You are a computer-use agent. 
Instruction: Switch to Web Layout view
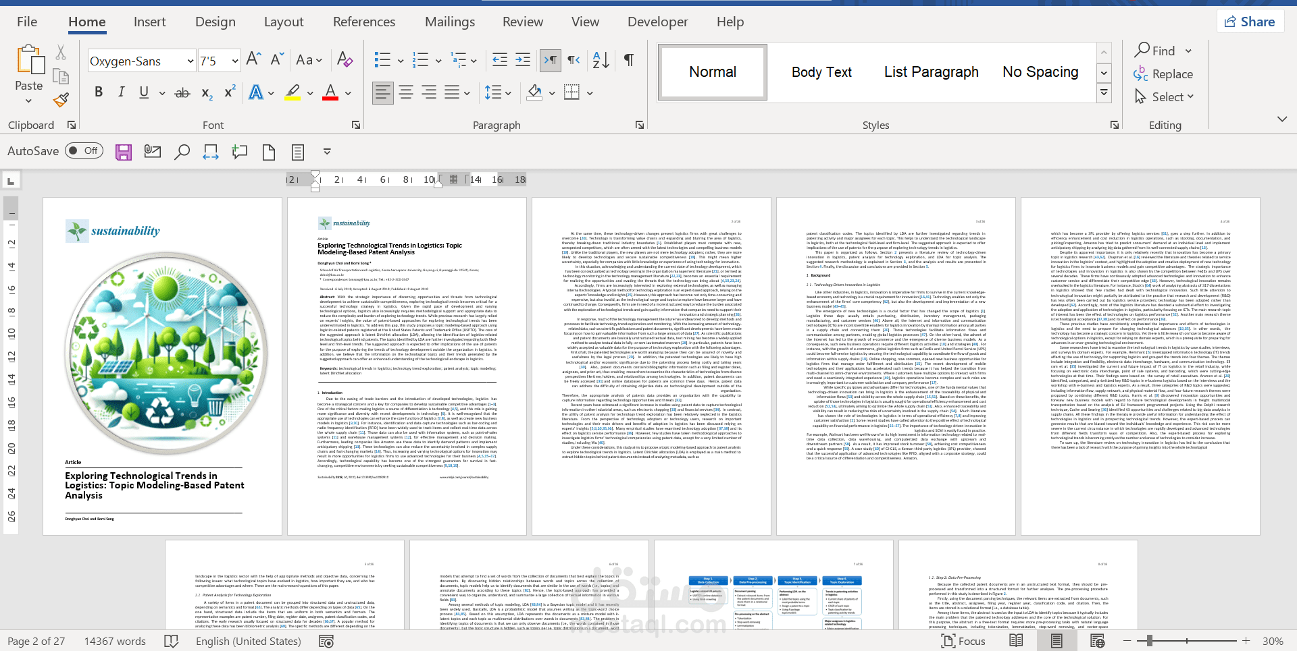(x=1097, y=641)
